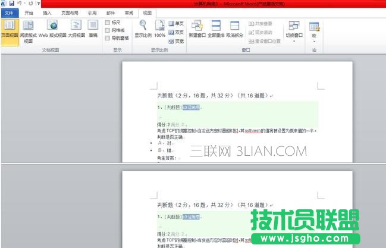
Task: Switch to the 页面布局 (Page Layout) tab
Action: [70, 13]
